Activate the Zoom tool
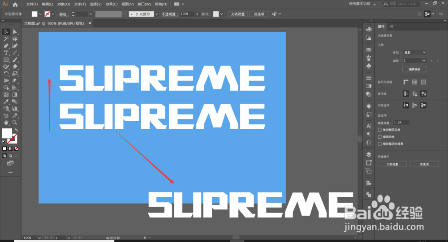The width and height of the screenshot is (448, 242). (15, 123)
